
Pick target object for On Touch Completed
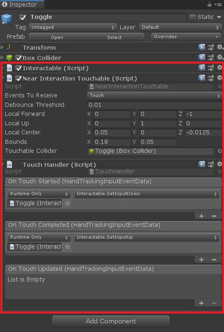click(x=67, y=247)
